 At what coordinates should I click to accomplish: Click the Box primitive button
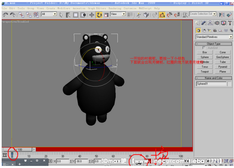[205, 52]
